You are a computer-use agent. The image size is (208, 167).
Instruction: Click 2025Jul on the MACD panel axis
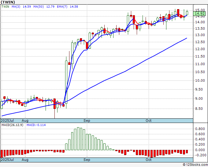tap(7, 160)
